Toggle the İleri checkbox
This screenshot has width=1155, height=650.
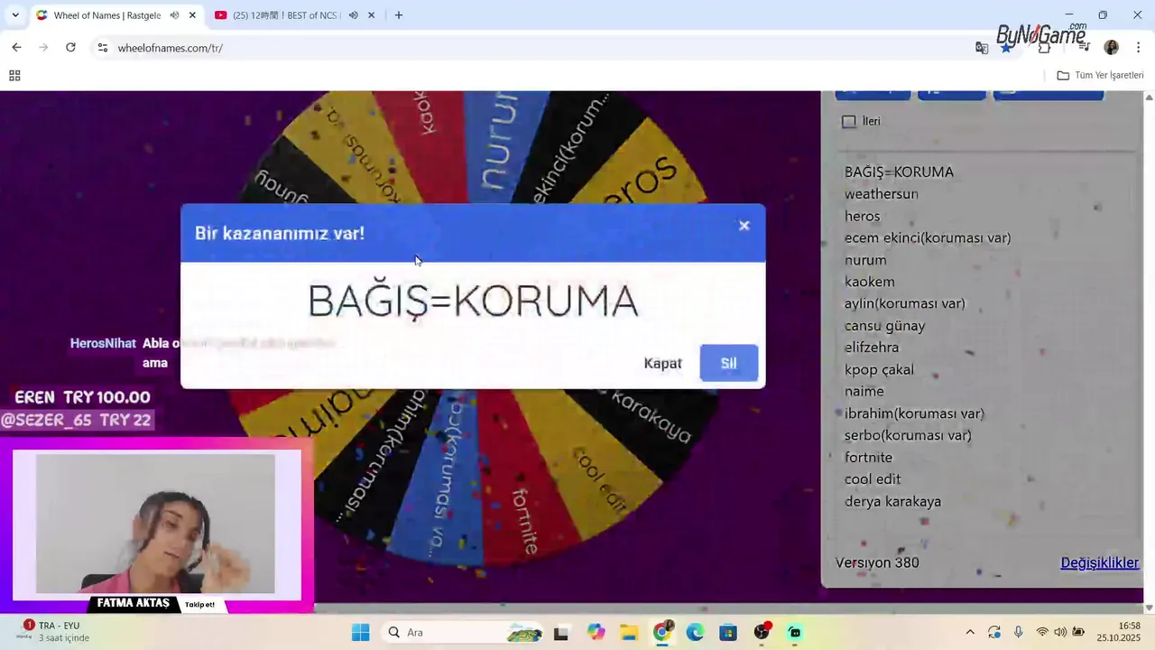click(849, 121)
